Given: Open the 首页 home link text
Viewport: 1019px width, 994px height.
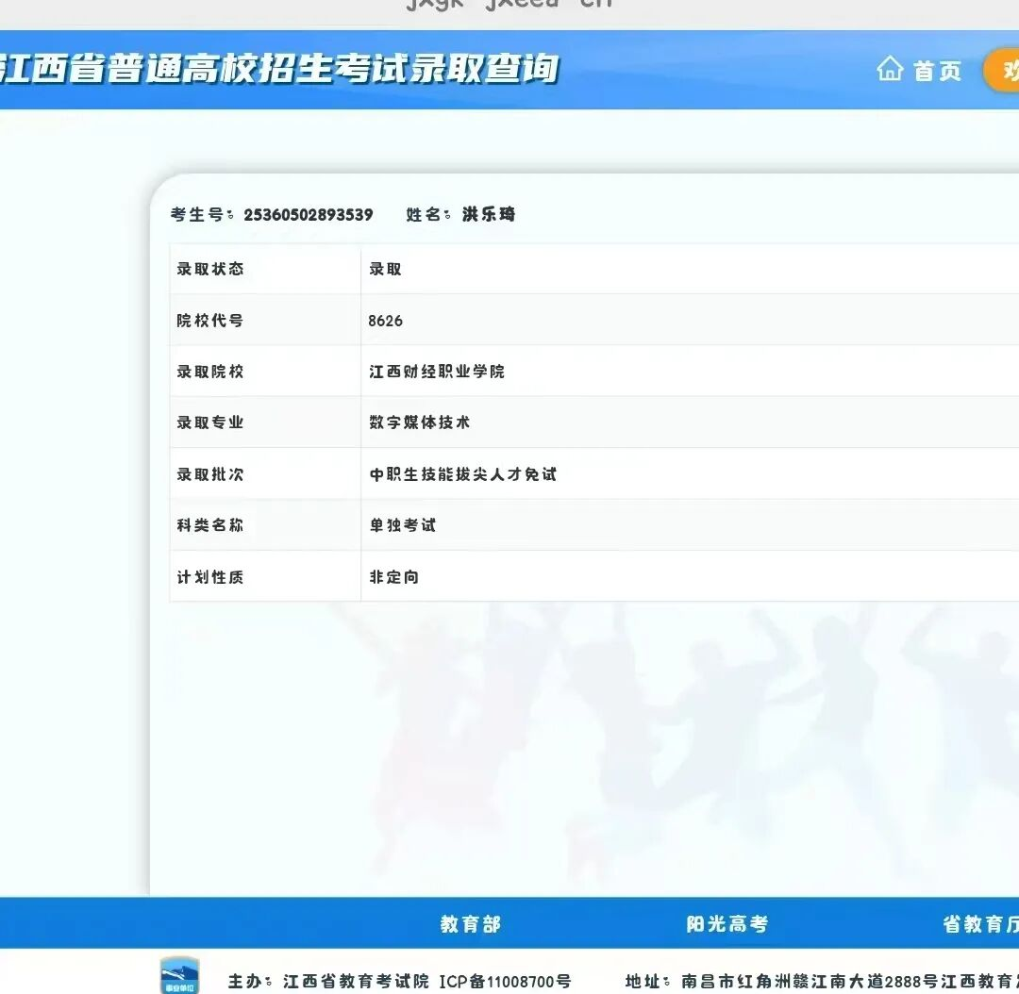Looking at the screenshot, I should pyautogui.click(x=937, y=71).
